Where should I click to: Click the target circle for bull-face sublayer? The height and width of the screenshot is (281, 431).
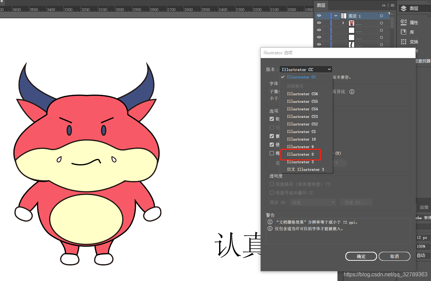381,23
